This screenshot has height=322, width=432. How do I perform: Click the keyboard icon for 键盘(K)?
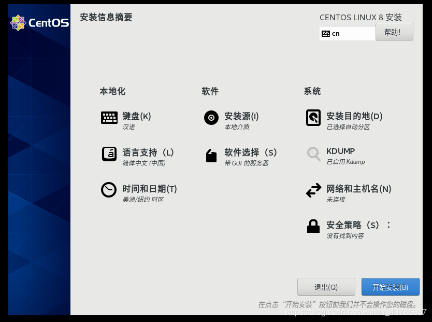coord(109,118)
